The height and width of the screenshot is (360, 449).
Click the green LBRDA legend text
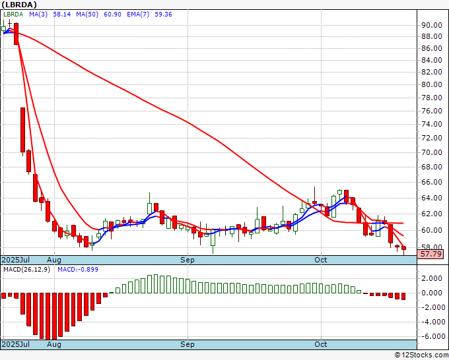[13, 13]
